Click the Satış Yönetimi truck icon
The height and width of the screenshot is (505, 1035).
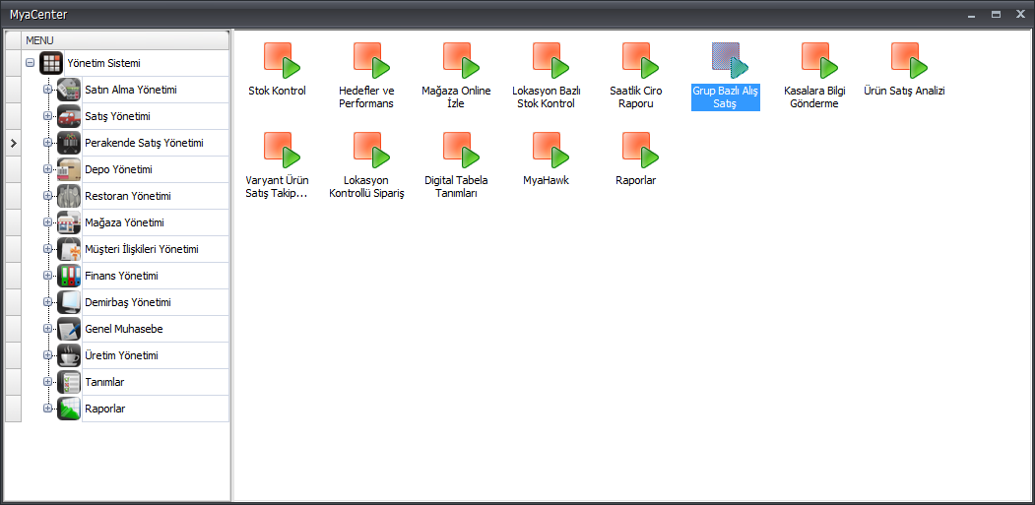[69, 116]
